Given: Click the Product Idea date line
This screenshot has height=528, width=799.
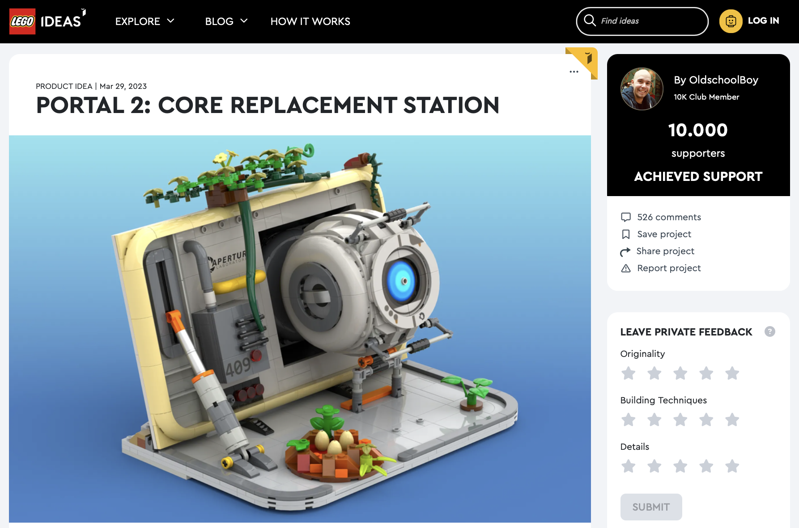Looking at the screenshot, I should pos(91,86).
